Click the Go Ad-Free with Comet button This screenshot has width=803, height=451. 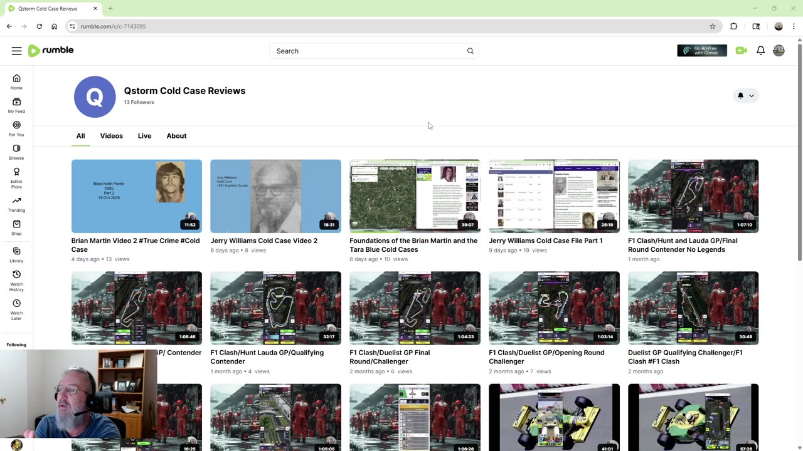(x=702, y=51)
